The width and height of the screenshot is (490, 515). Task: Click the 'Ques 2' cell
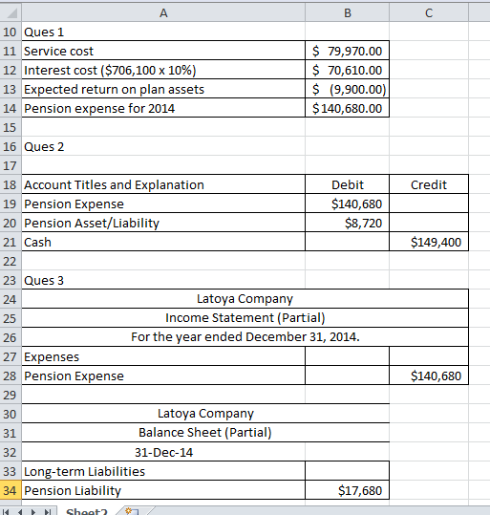tap(163, 146)
